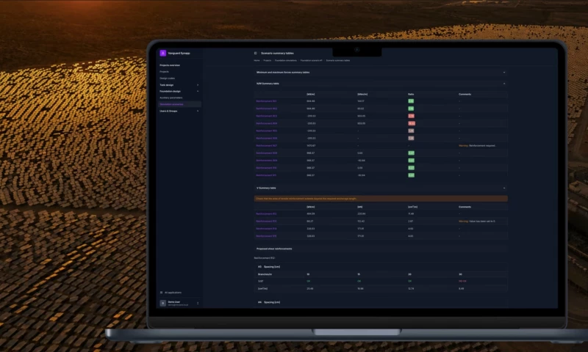Click the 'Branches/m' row header
The width and height of the screenshot is (588, 352).
pos(265,274)
